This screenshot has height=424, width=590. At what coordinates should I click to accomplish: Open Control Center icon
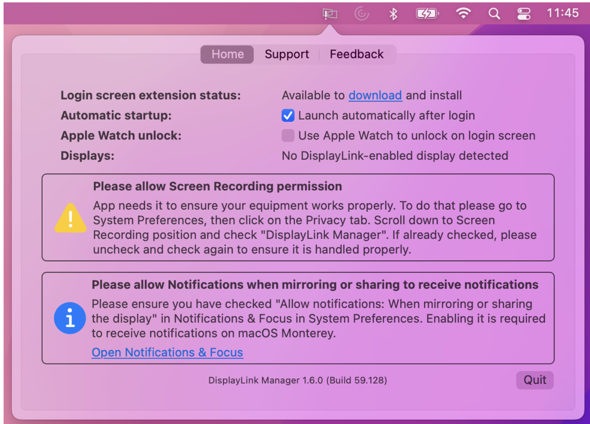524,14
